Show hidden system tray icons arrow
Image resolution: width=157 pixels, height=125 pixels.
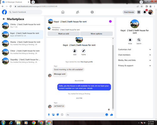[x=139, y=123]
